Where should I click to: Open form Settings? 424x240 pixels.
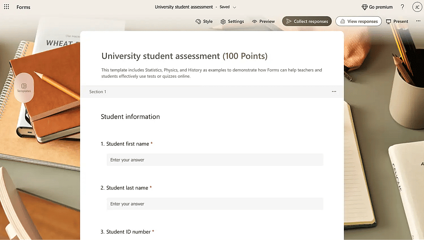pos(232,21)
